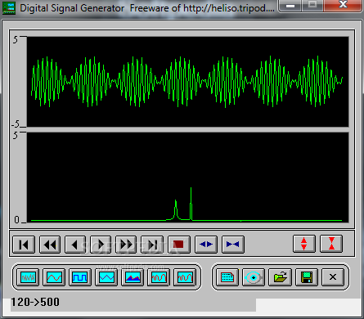Close the Digital Signal Generator window

[x=344, y=5]
